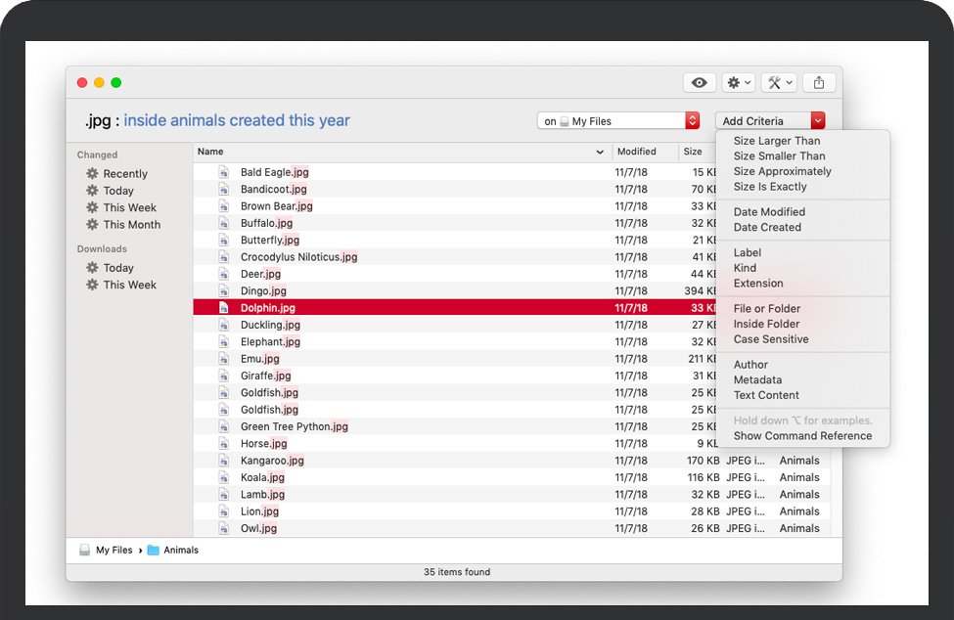The width and height of the screenshot is (954, 620).
Task: Click the Share toolbar button
Action: pos(819,83)
